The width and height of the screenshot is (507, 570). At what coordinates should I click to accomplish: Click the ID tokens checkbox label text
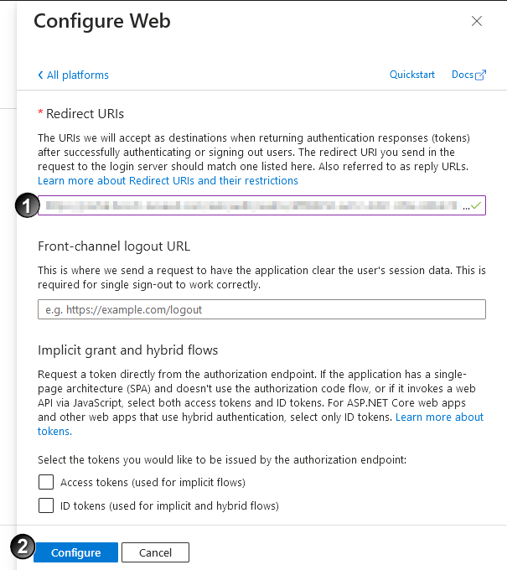pyautogui.click(x=169, y=505)
